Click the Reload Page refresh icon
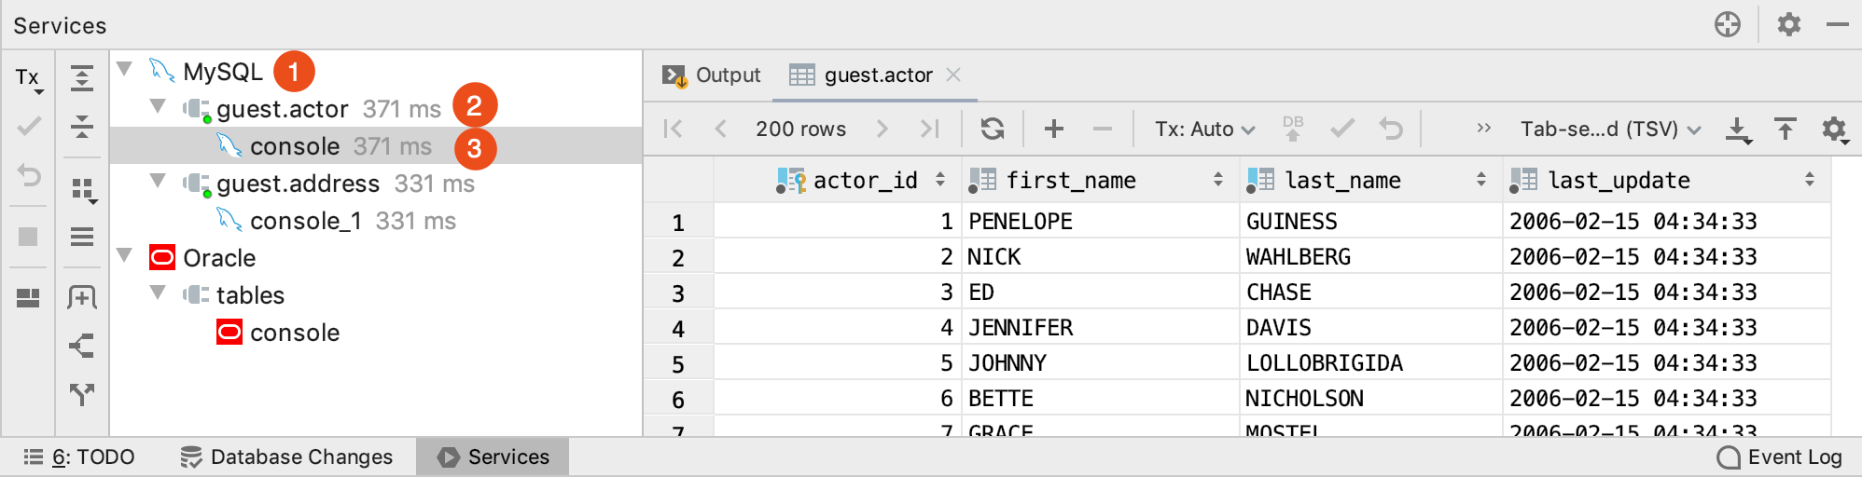1862x477 pixels. pos(993,129)
